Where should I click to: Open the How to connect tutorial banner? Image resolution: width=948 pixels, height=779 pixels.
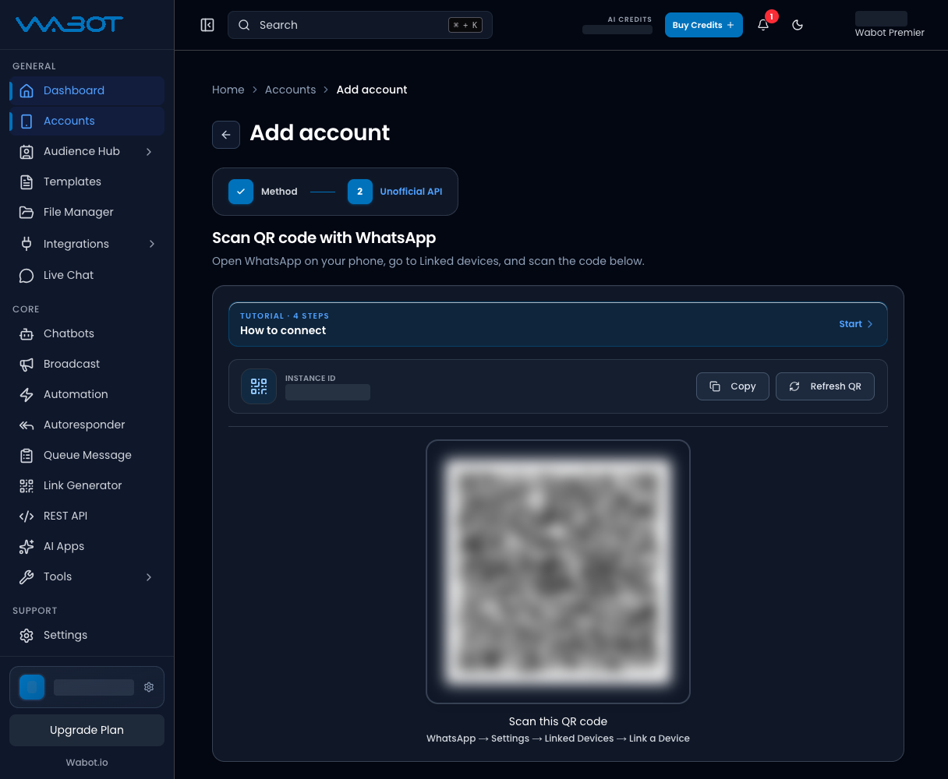coord(558,324)
